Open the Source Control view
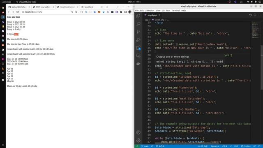This screenshot has width=263, height=148. pos(138,32)
